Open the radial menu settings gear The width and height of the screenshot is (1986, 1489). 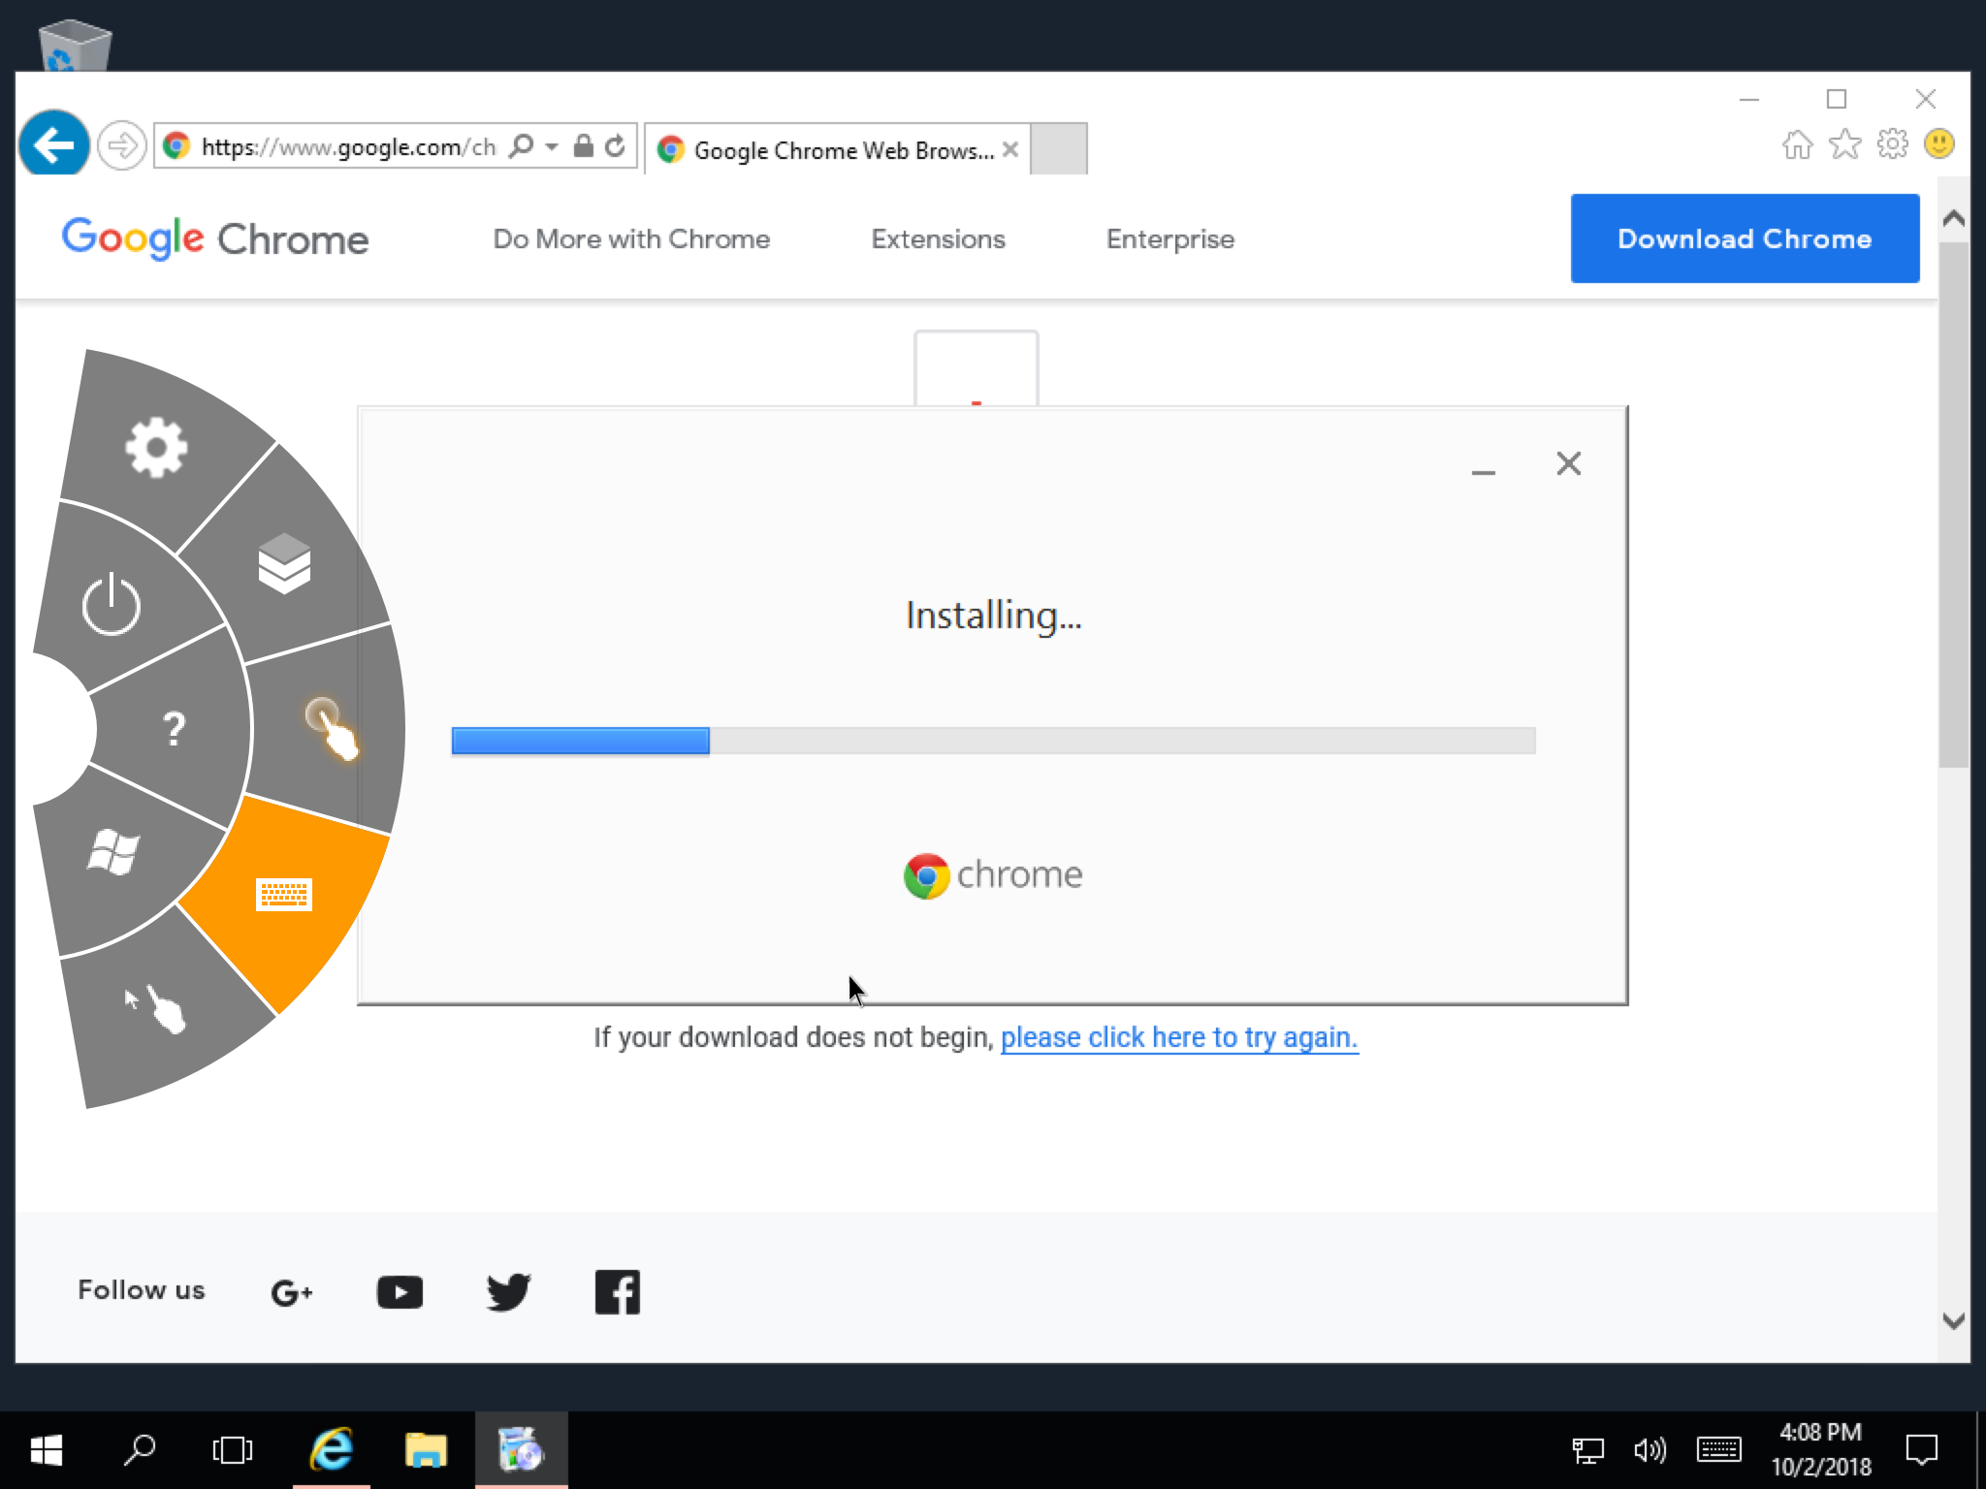(156, 448)
